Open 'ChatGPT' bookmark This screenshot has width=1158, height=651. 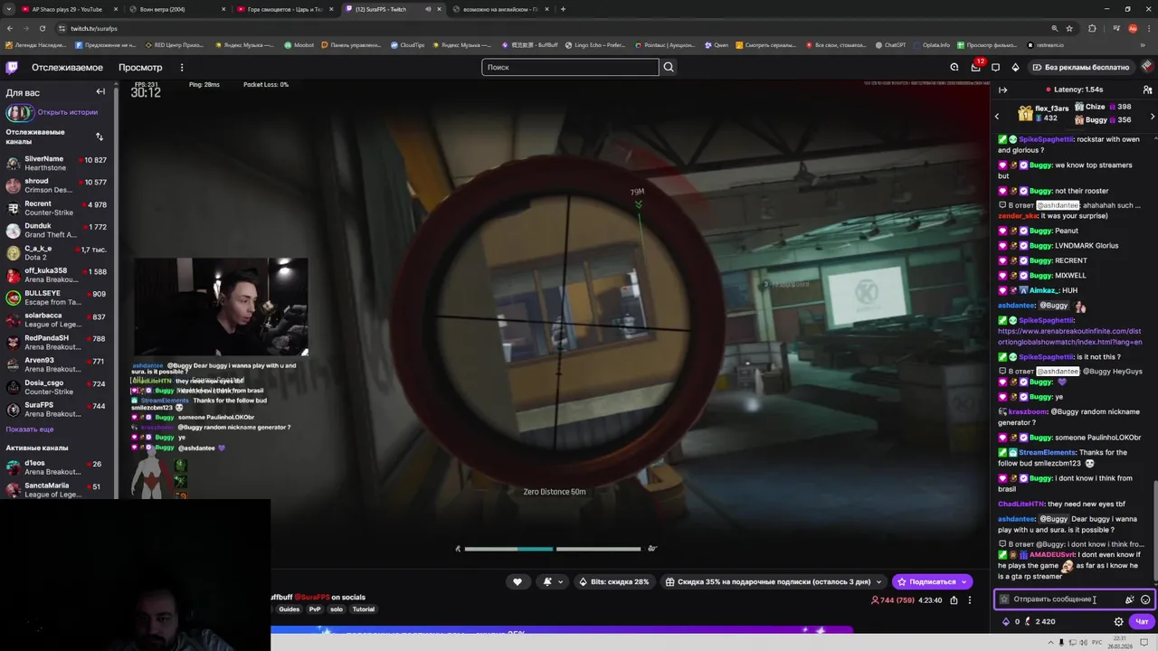pos(889,44)
